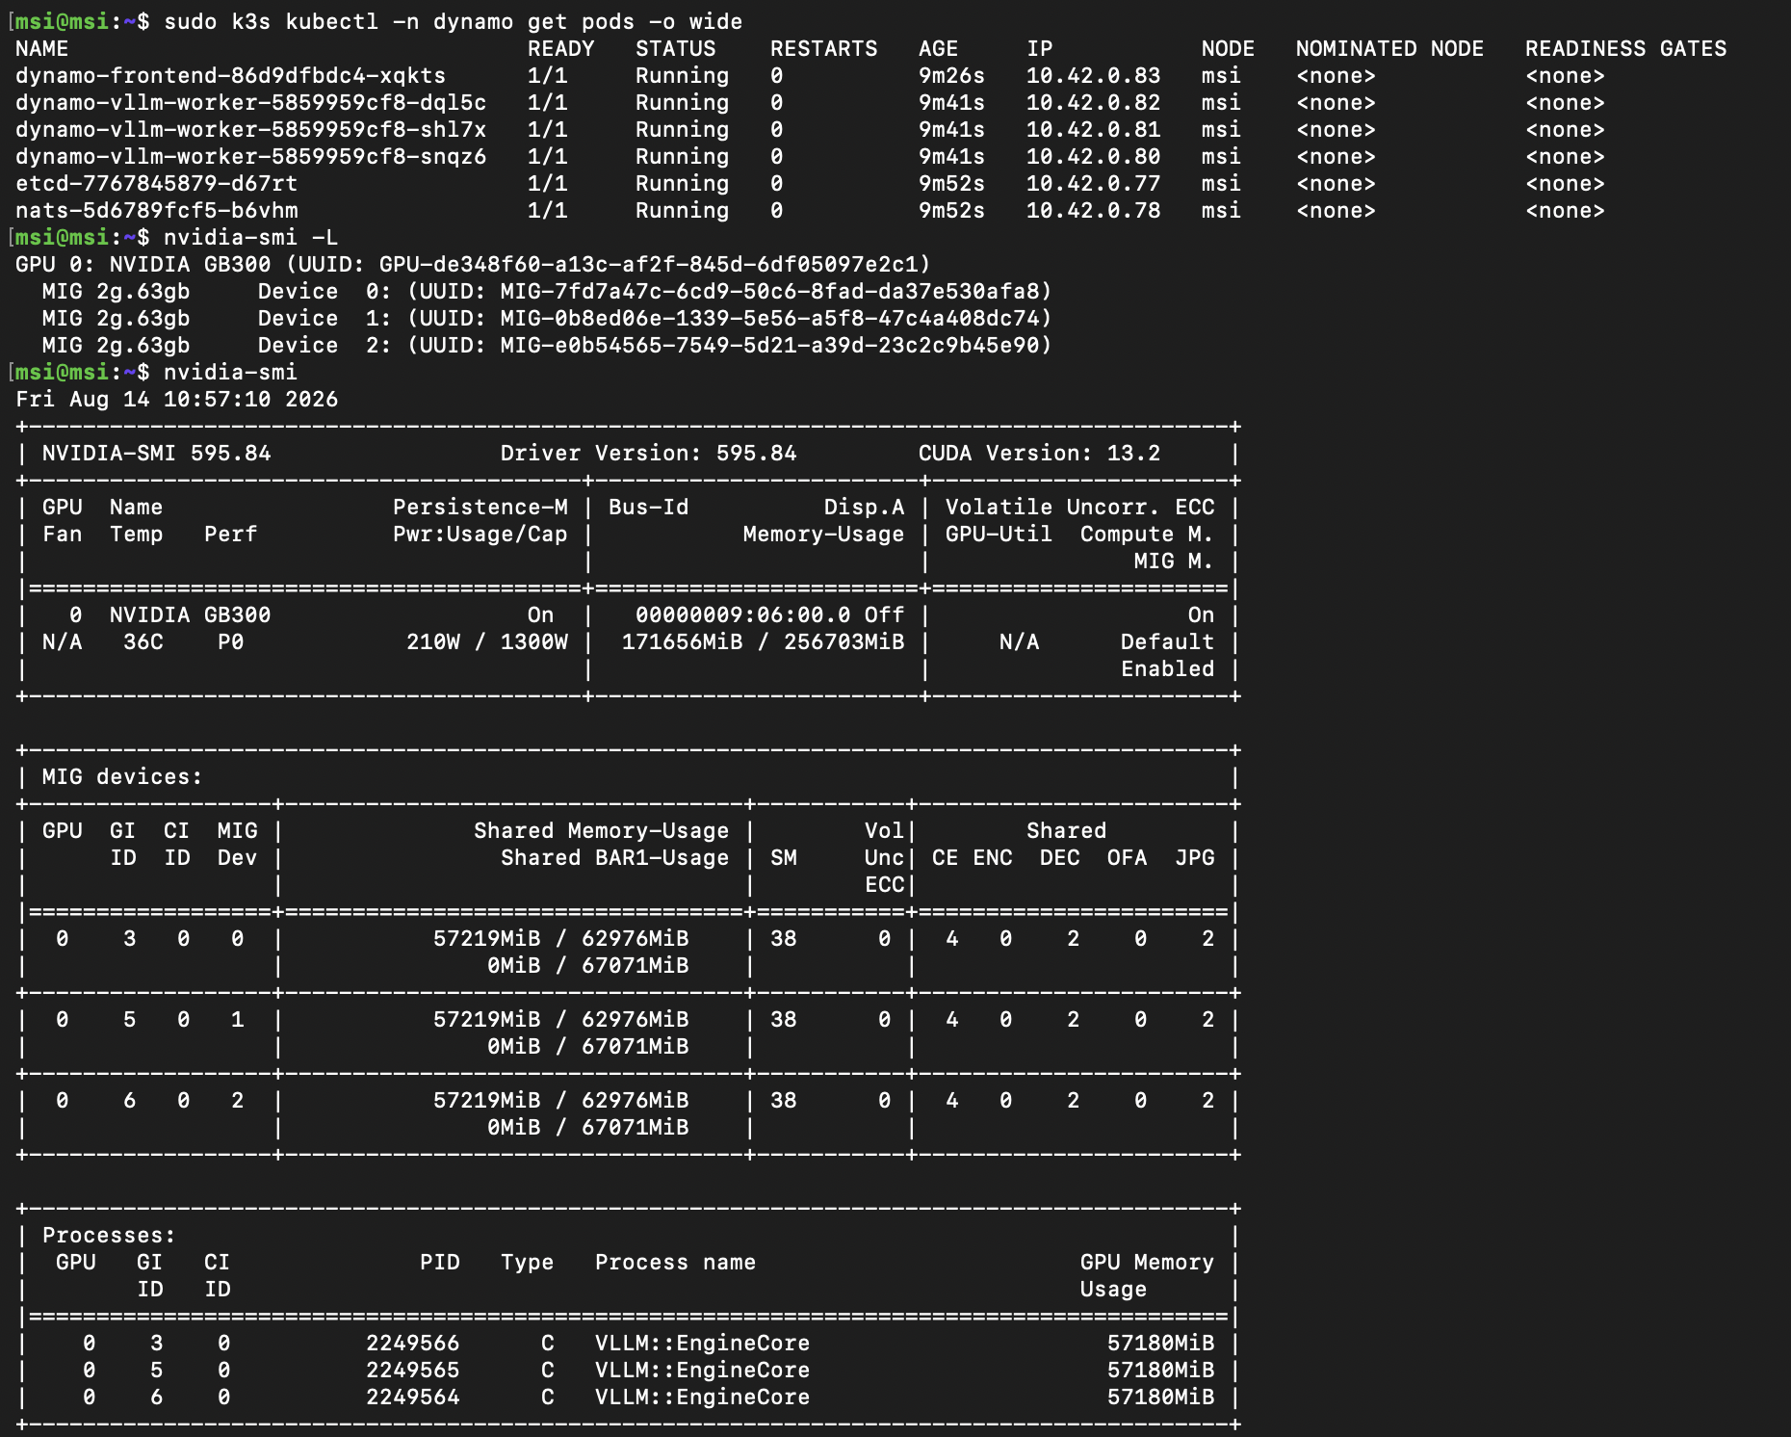The image size is (1791, 1437).
Task: Select the PID 2249564
Action: [413, 1397]
